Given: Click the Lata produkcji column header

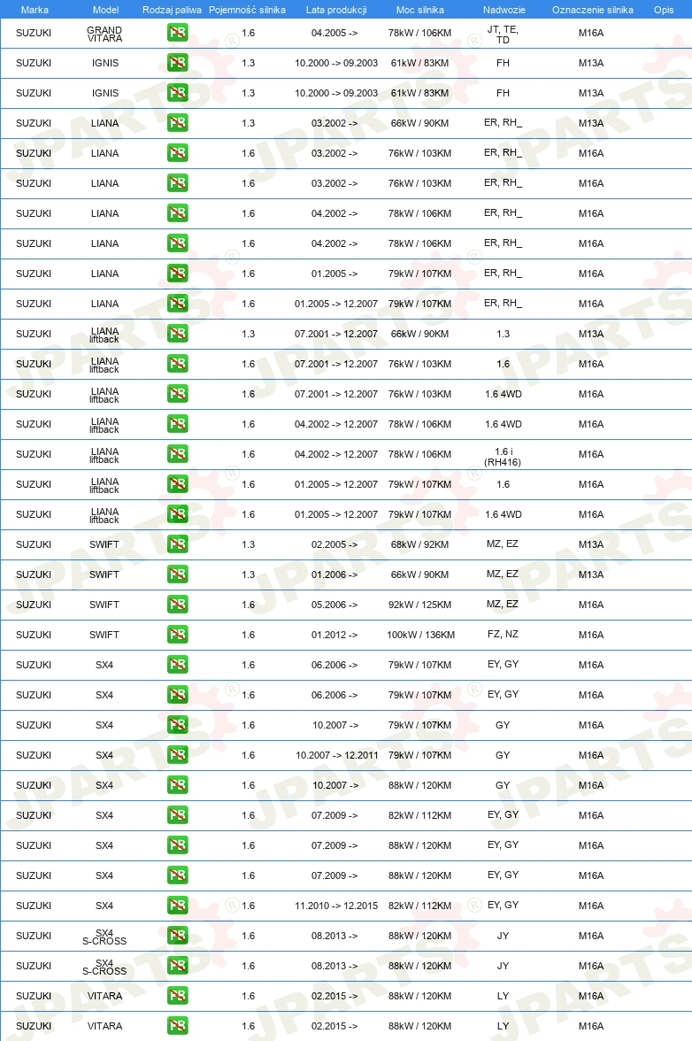Looking at the screenshot, I should pyautogui.click(x=336, y=10).
